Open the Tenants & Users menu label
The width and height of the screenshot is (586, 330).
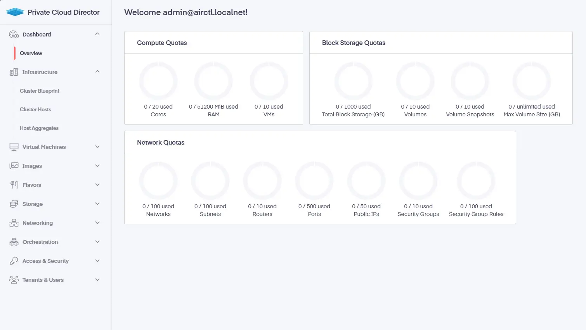(x=43, y=280)
